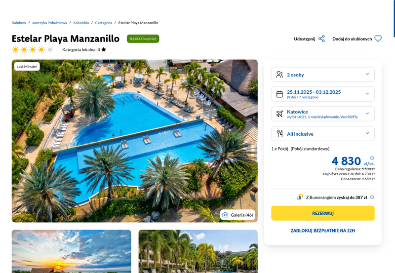Go to the Kolumbia breadcrumb
Image resolution: width=395 pixels, height=273 pixels.
pyautogui.click(x=81, y=23)
